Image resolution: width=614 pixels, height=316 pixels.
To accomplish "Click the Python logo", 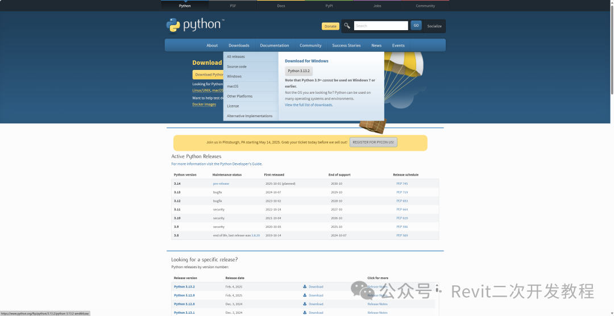I will 195,25.
